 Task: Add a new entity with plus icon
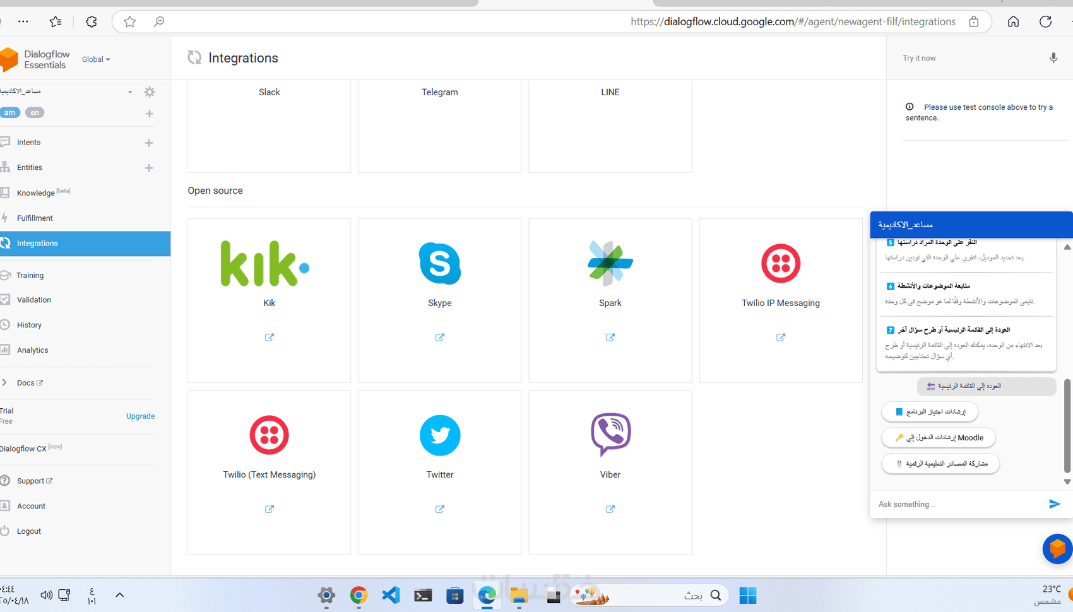[149, 168]
